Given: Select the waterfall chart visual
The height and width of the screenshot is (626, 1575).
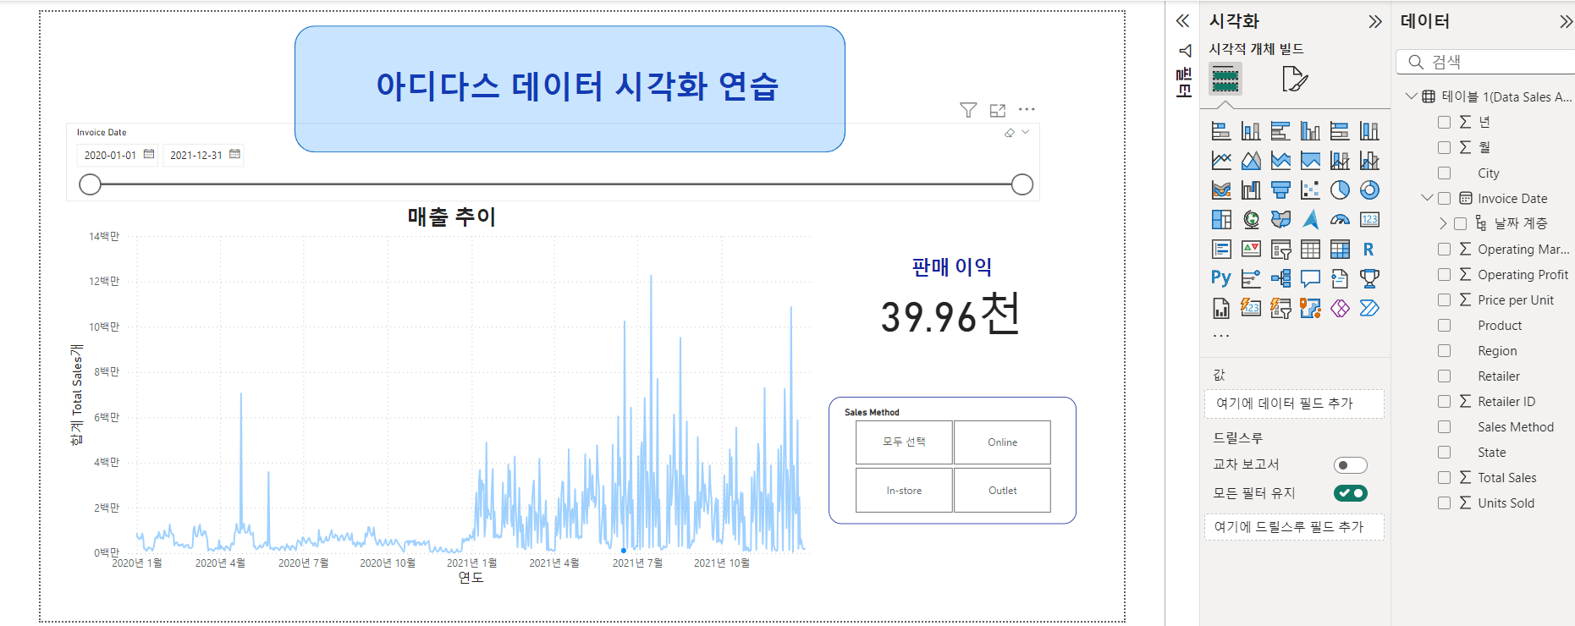Looking at the screenshot, I should [1251, 190].
